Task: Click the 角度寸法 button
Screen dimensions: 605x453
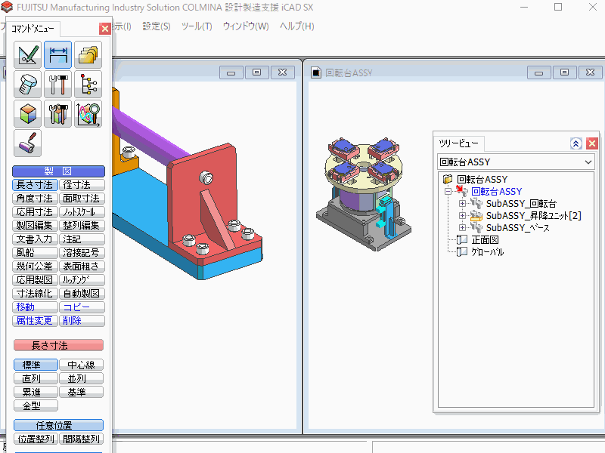Action: coord(36,199)
